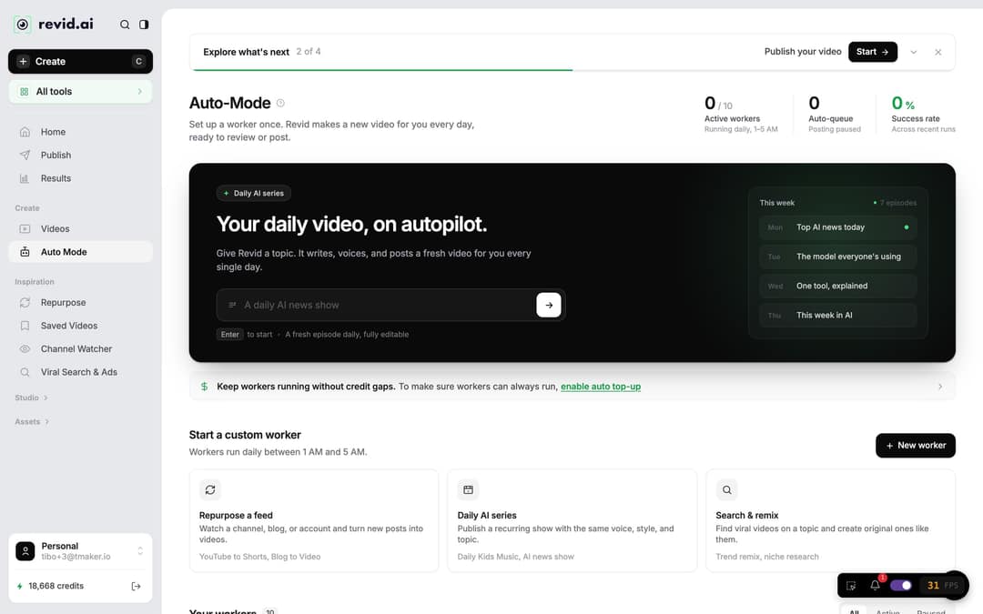The width and height of the screenshot is (983, 614).
Task: Click the log out icon
Action: click(x=136, y=587)
